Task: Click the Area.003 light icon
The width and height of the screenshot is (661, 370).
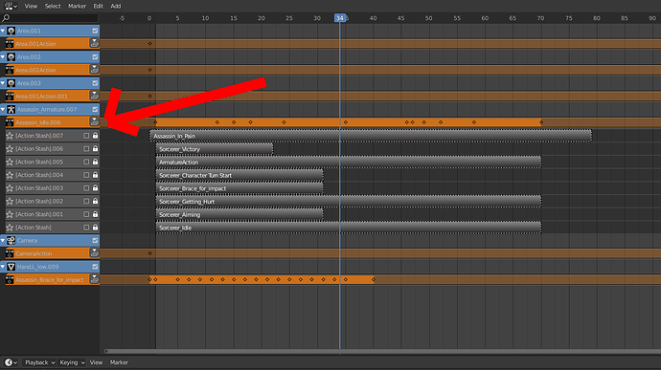Action: coord(11,83)
